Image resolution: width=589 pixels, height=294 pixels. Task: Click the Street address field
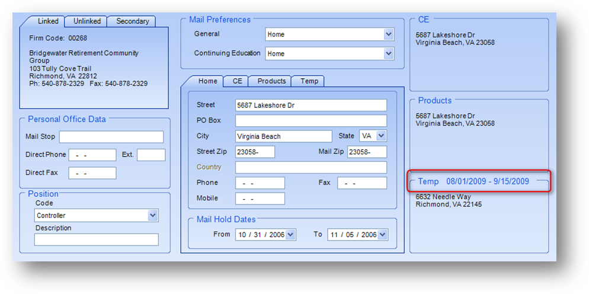click(310, 106)
